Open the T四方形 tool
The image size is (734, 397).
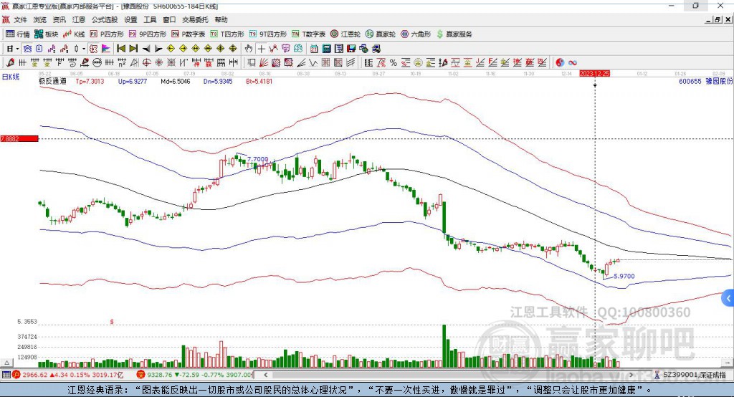[227, 34]
